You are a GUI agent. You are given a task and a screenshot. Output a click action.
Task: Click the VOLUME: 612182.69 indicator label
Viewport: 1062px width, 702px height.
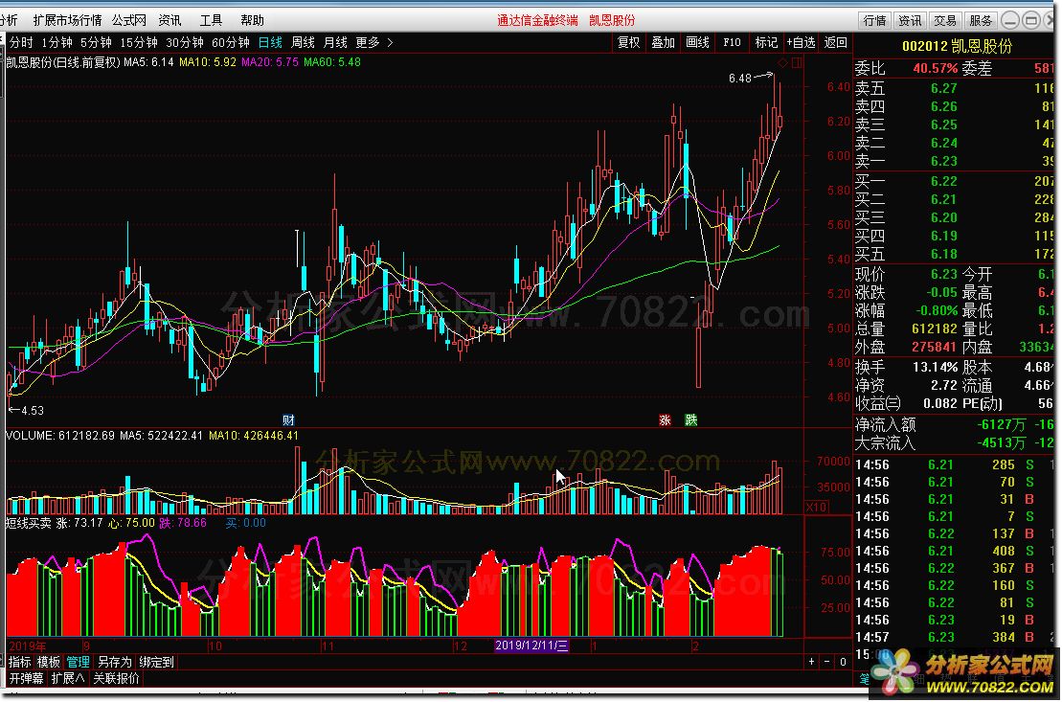pyautogui.click(x=60, y=436)
